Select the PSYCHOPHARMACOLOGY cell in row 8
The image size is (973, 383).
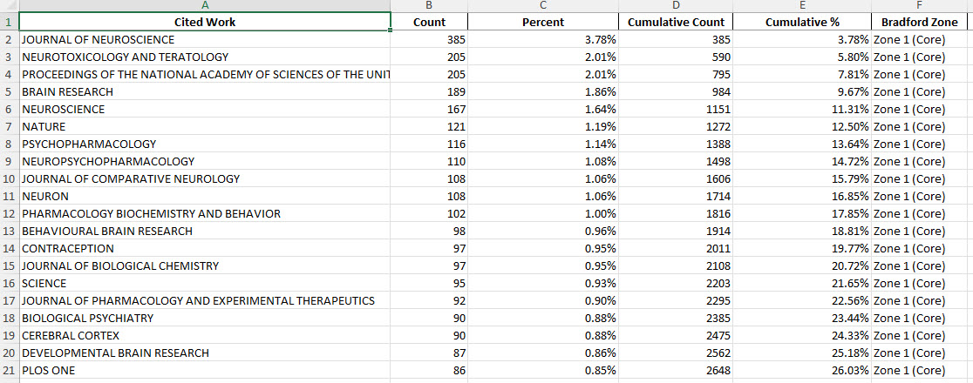point(205,144)
